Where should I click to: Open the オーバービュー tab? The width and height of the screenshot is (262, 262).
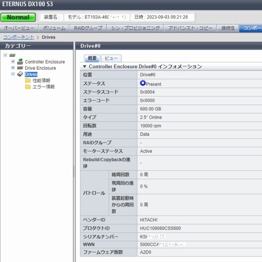19,28
